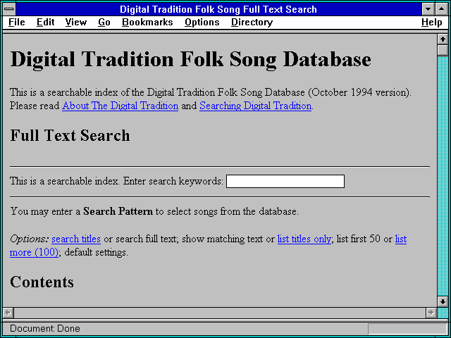Click the search titles option link
The image size is (451, 338).
pos(76,239)
